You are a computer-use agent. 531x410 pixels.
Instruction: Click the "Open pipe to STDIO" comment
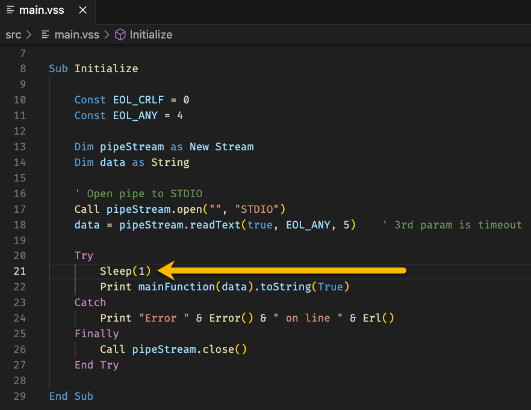click(x=138, y=194)
